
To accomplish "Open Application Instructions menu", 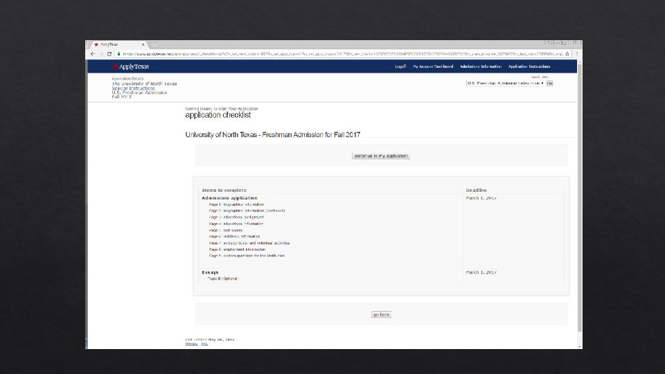I will point(529,66).
